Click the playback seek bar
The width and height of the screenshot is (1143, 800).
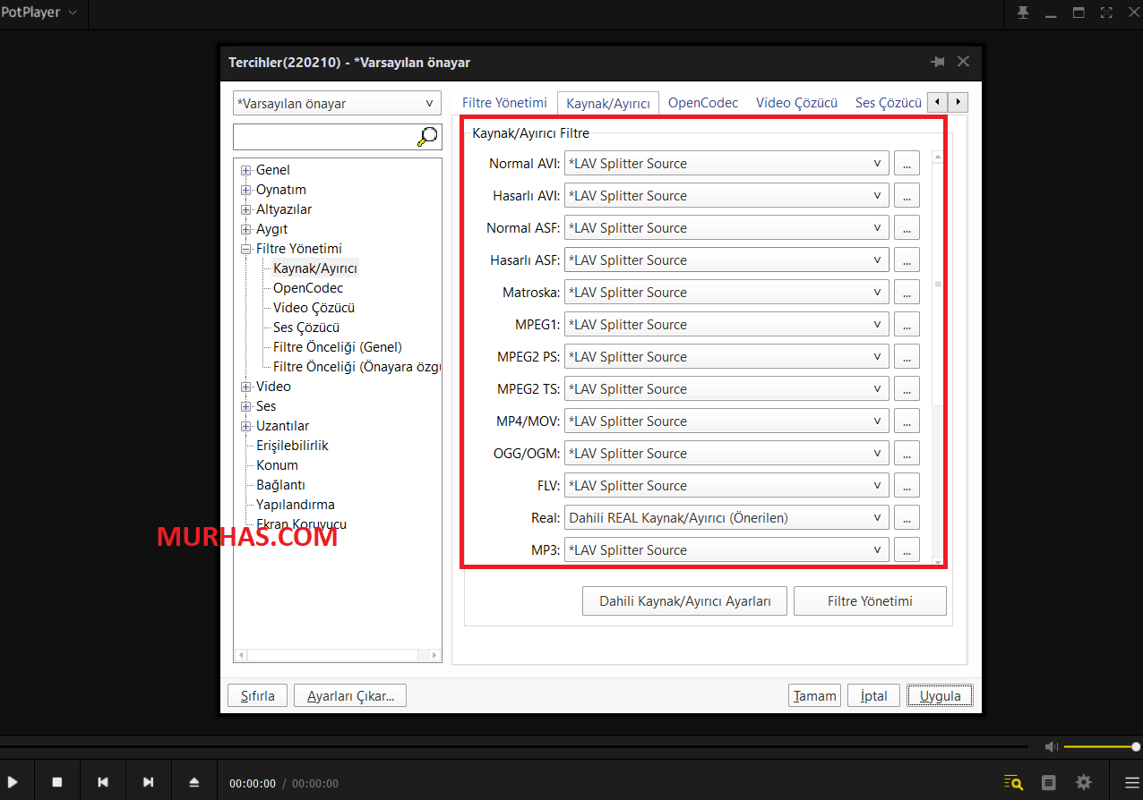click(515, 745)
